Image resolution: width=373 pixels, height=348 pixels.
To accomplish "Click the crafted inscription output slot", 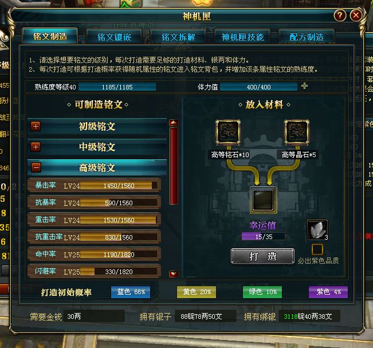I will click(263, 200).
